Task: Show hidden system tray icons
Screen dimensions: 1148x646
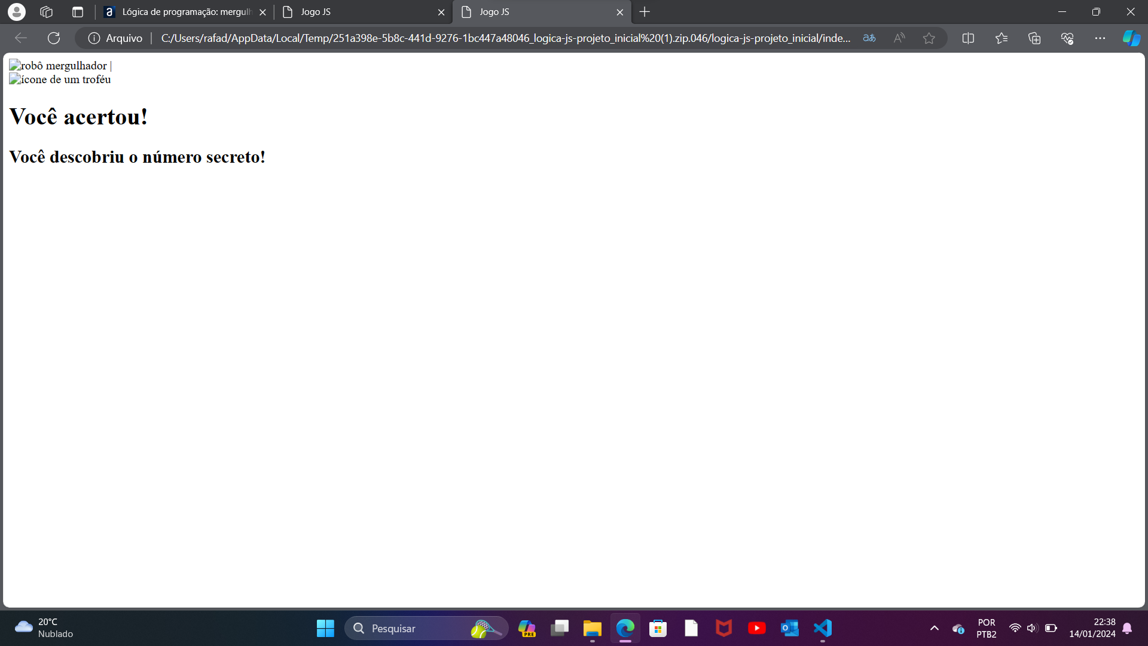Action: tap(935, 628)
